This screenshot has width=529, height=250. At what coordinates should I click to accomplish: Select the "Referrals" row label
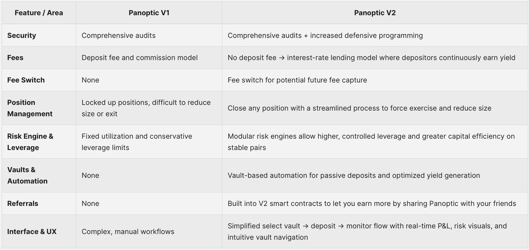point(23,203)
